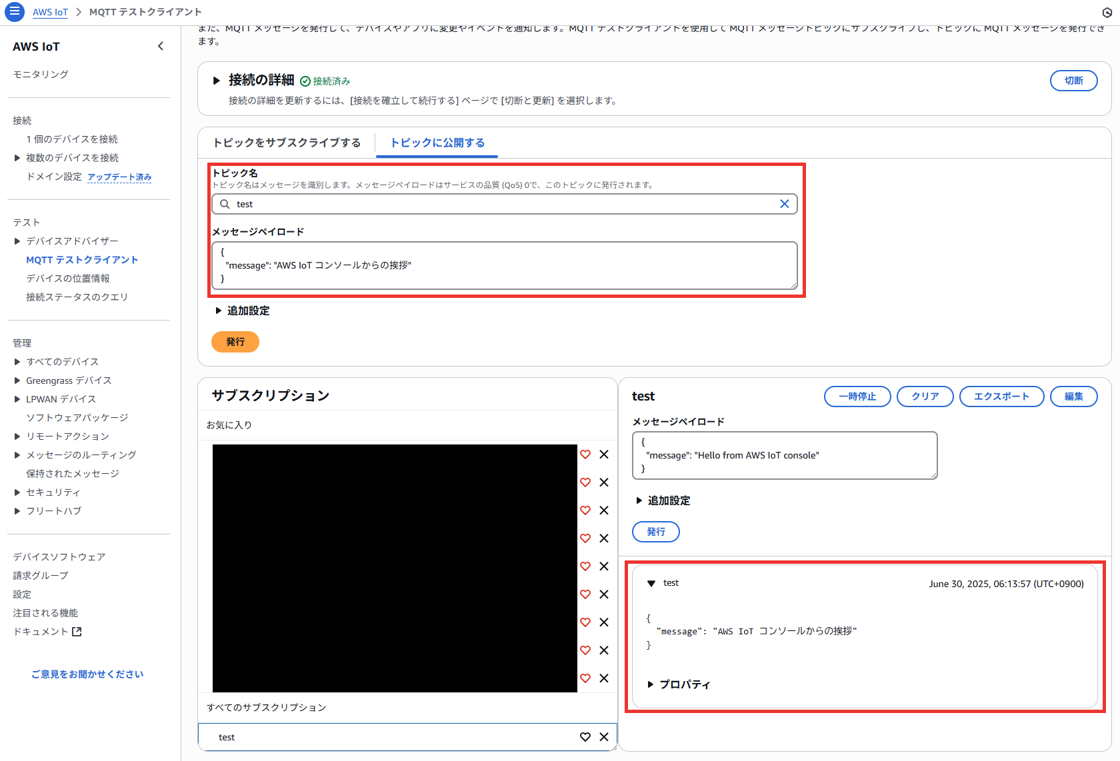The image size is (1120, 761).
Task: Favorite the test subscription with its heart icon
Action: 585,737
